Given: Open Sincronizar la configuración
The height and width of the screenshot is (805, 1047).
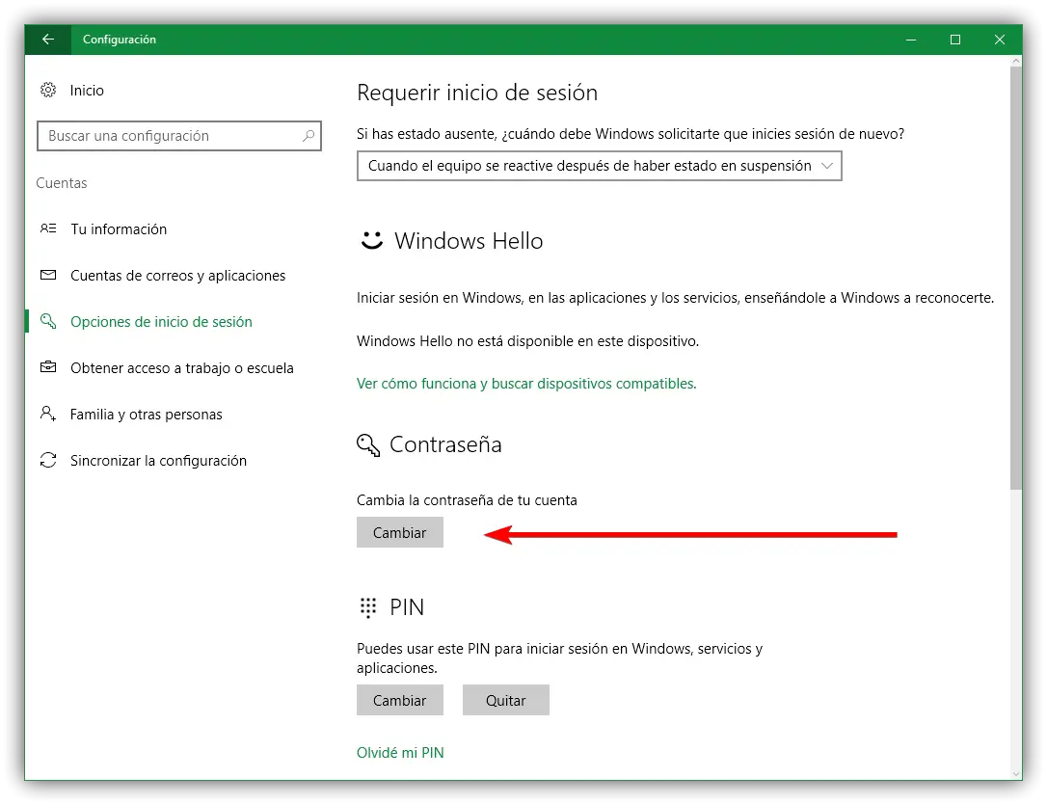Looking at the screenshot, I should (x=158, y=460).
